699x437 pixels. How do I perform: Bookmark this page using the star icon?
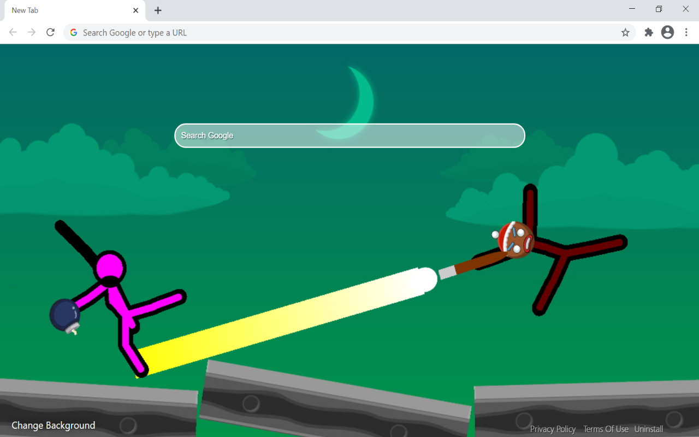[625, 32]
